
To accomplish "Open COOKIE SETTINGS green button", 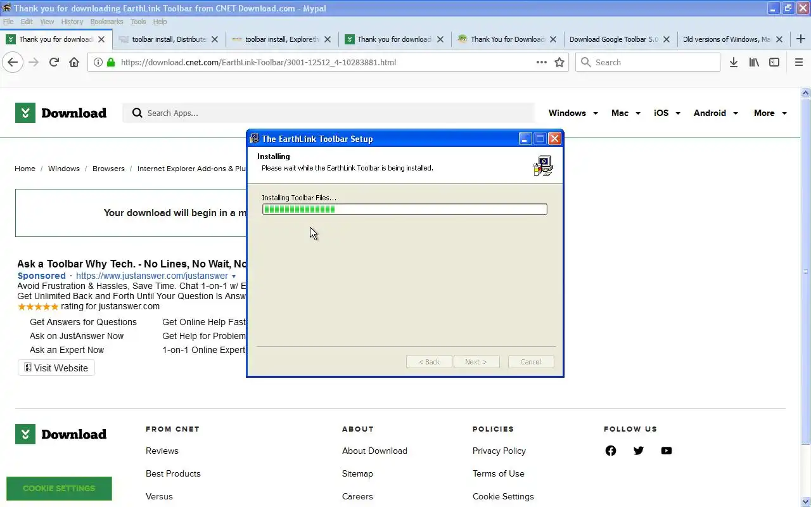I will [x=59, y=489].
